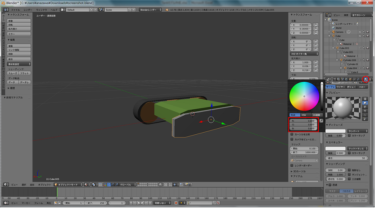
Task: Toggle Camera visibility eye in outliner
Action: coord(360,32)
